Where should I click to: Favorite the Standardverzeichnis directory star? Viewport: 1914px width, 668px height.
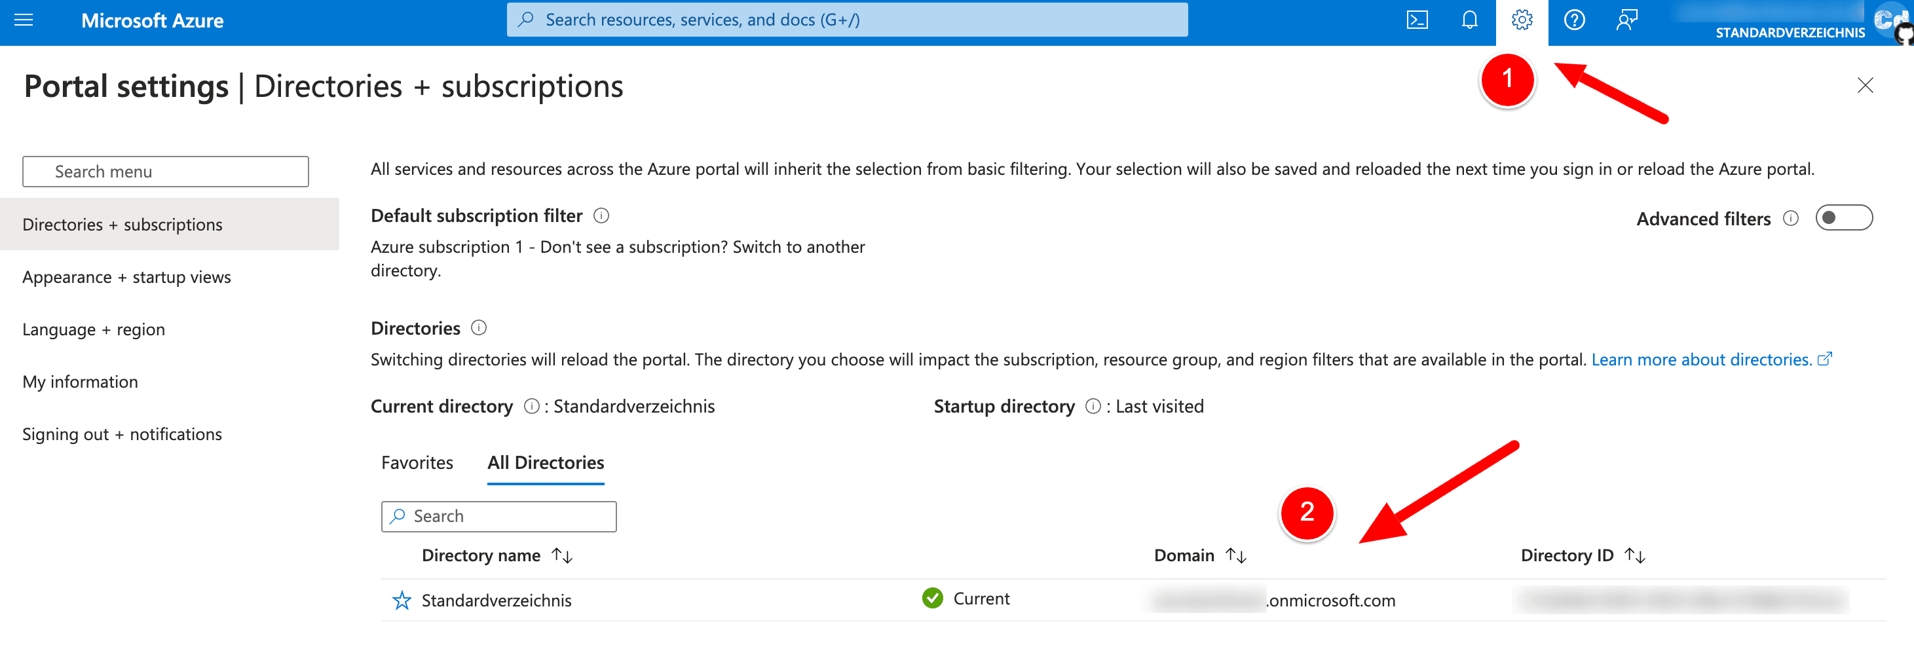click(402, 600)
